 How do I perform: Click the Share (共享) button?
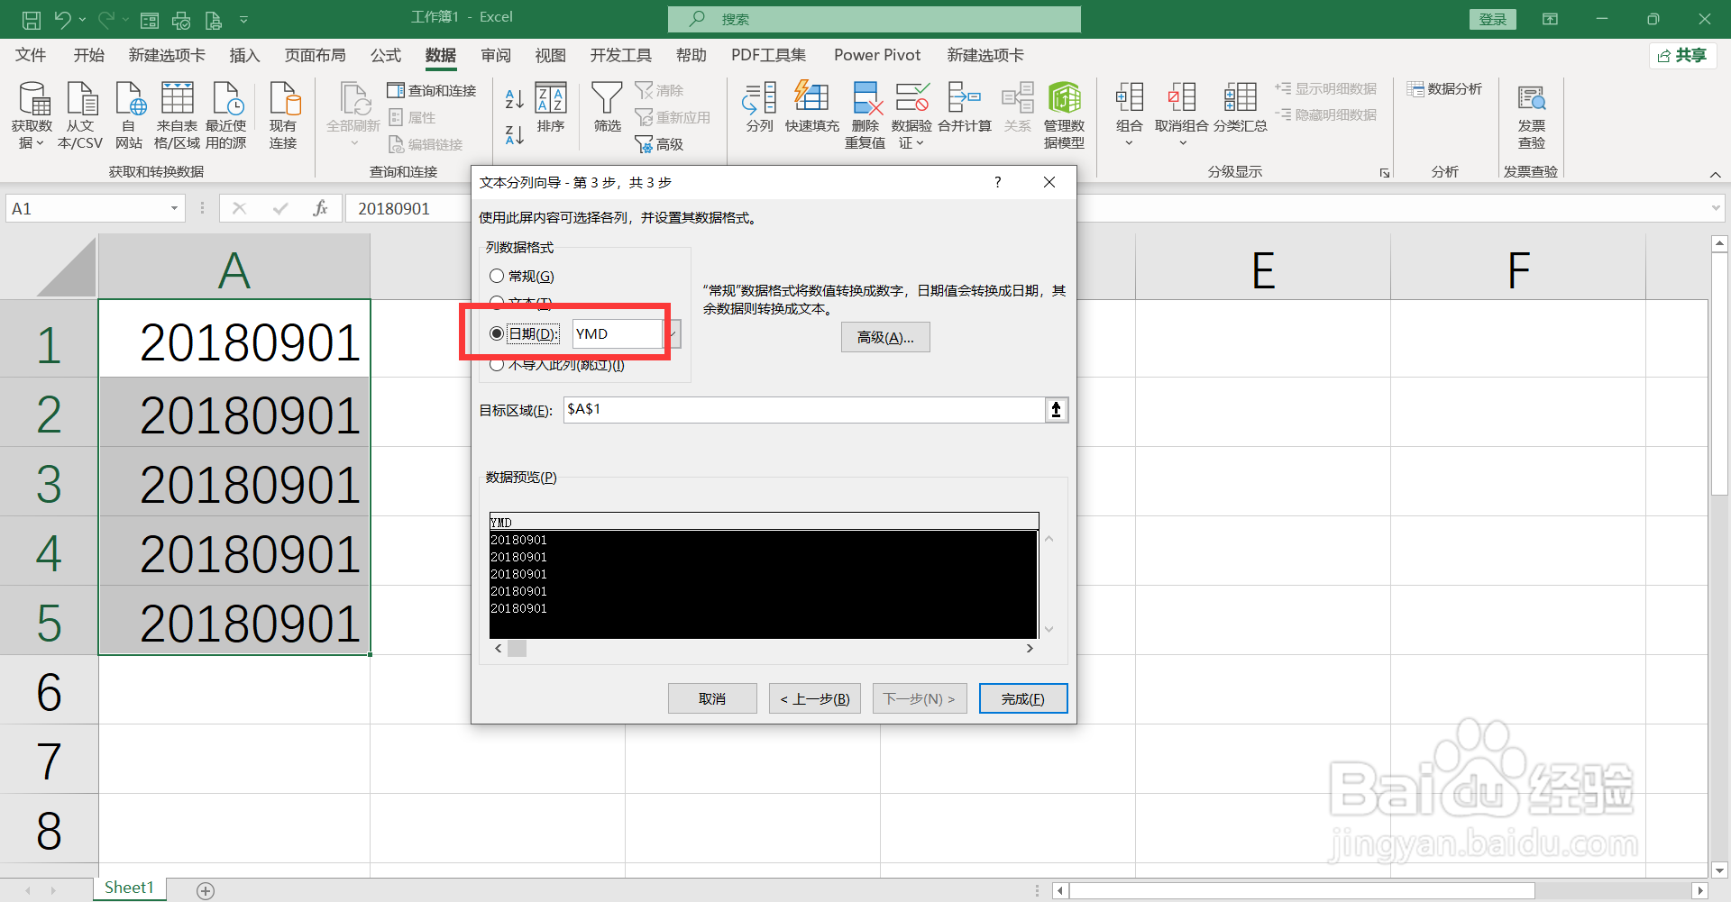[x=1682, y=55]
